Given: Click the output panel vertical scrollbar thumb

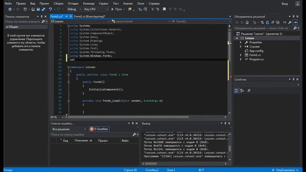Looking at the screenshot, I should pyautogui.click(x=229, y=149).
